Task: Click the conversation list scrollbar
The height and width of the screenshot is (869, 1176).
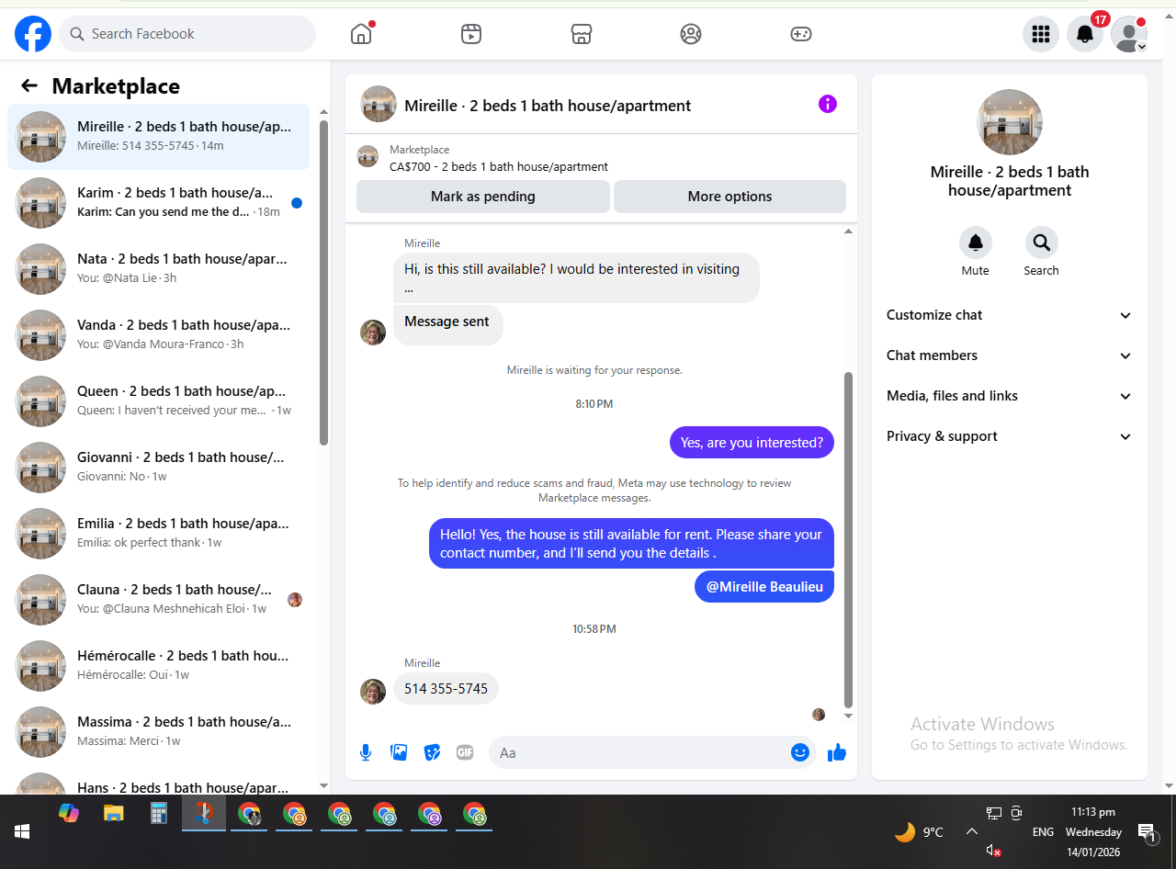Action: [323, 283]
